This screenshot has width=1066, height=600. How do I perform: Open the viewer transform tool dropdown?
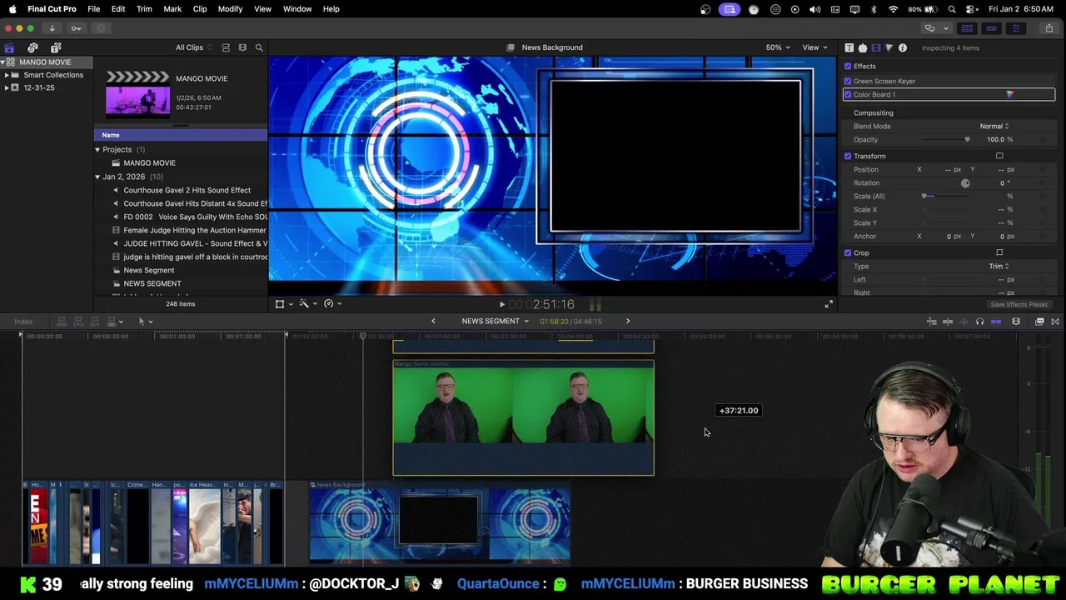pos(283,304)
